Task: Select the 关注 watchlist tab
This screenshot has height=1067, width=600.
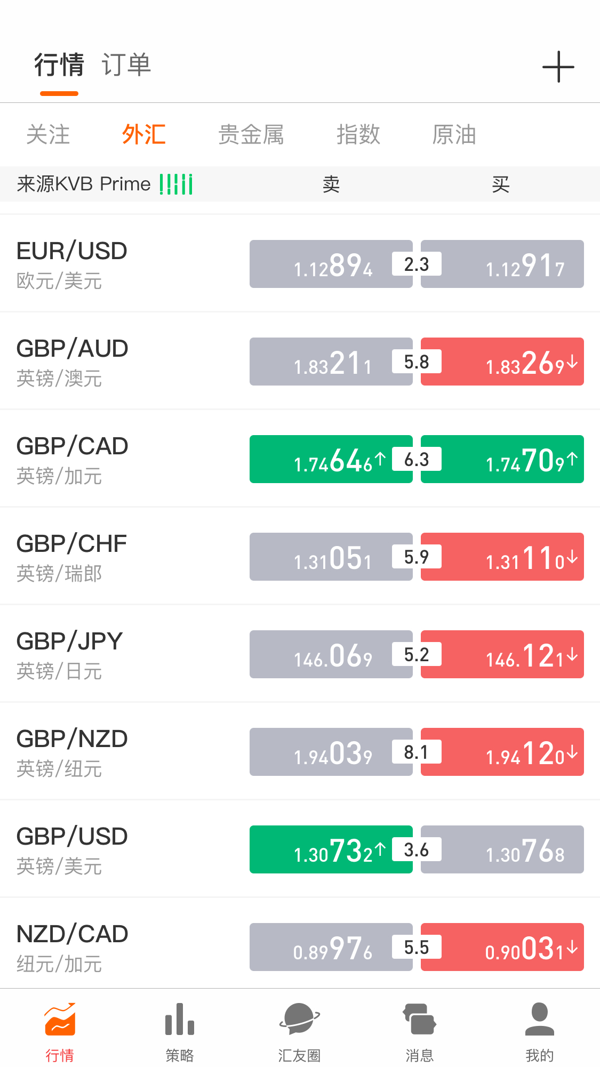Action: pyautogui.click(x=48, y=134)
